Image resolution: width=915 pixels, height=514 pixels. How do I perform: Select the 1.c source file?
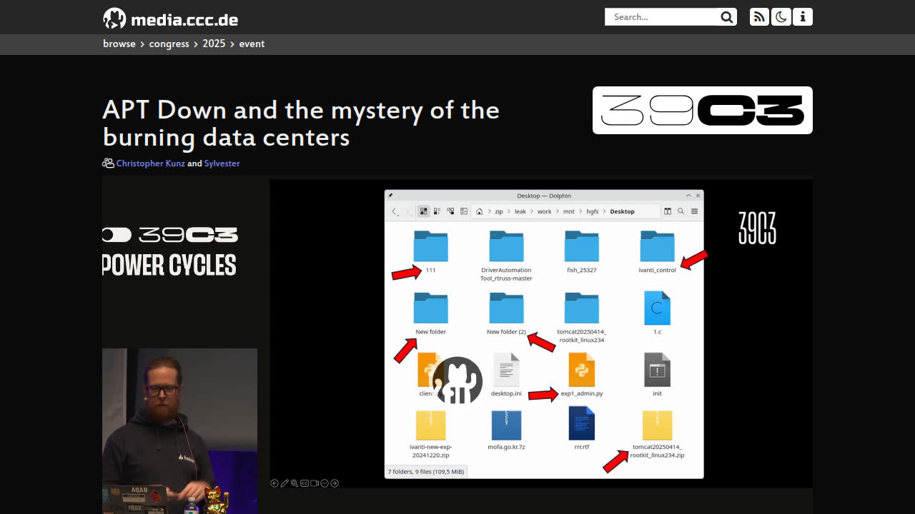(657, 313)
